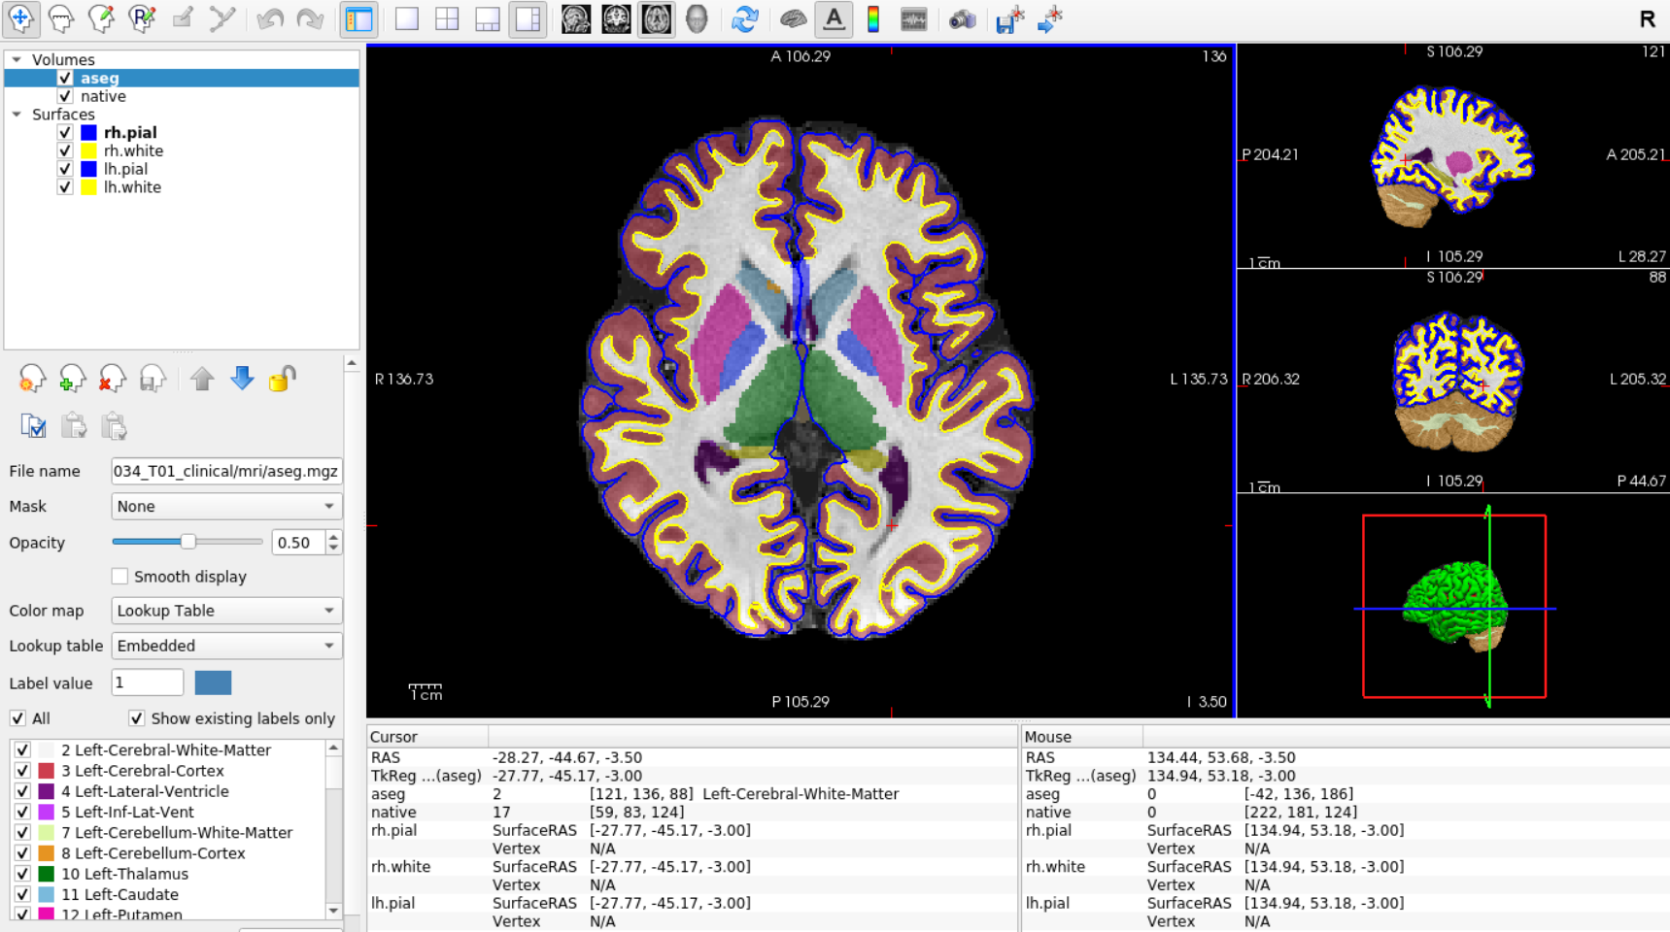This screenshot has height=932, width=1670.
Task: Toggle the control panel visibility icon
Action: (359, 18)
